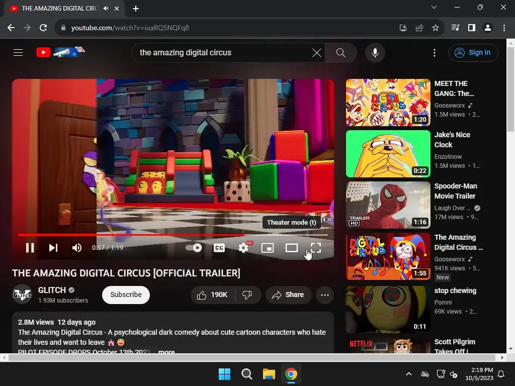This screenshot has height=386, width=515.
Task: Seek on the red video progress bar
Action: (173, 235)
